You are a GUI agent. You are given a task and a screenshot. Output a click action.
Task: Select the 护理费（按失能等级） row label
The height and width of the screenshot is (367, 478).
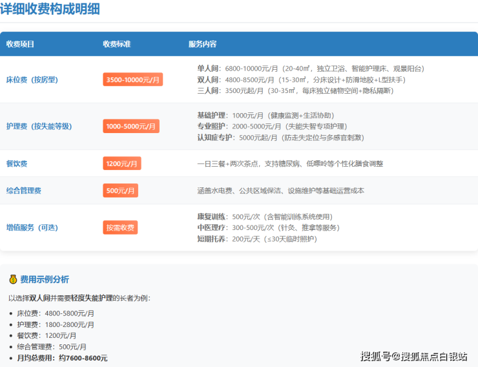(39, 127)
